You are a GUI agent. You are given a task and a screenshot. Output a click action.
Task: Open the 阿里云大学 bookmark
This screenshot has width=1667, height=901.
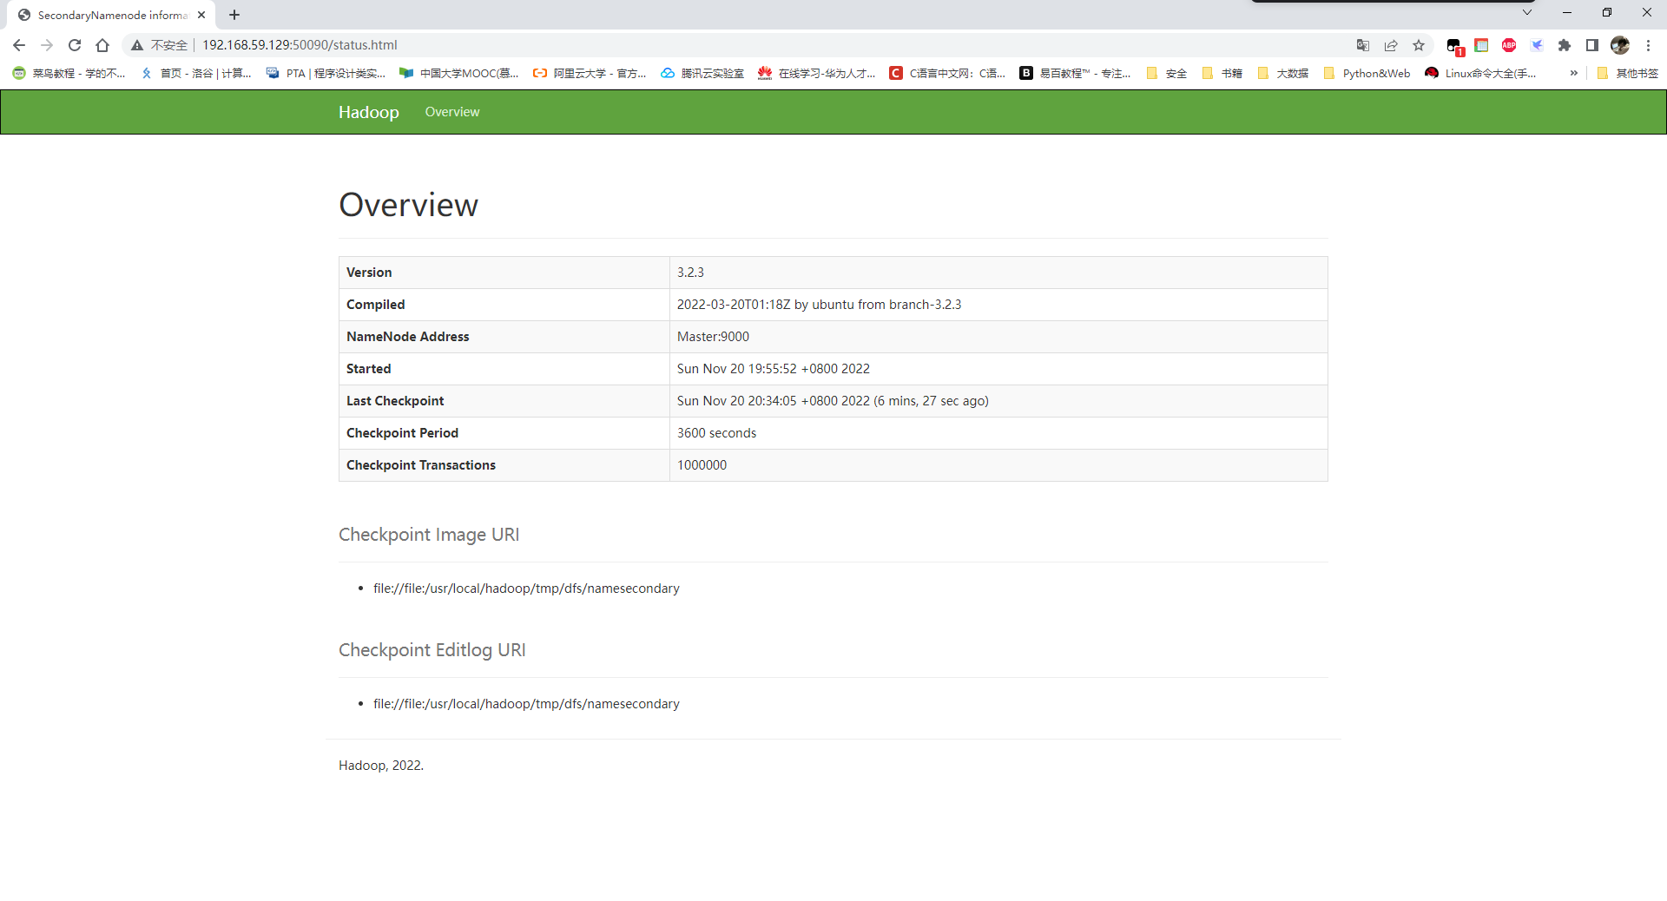590,73
